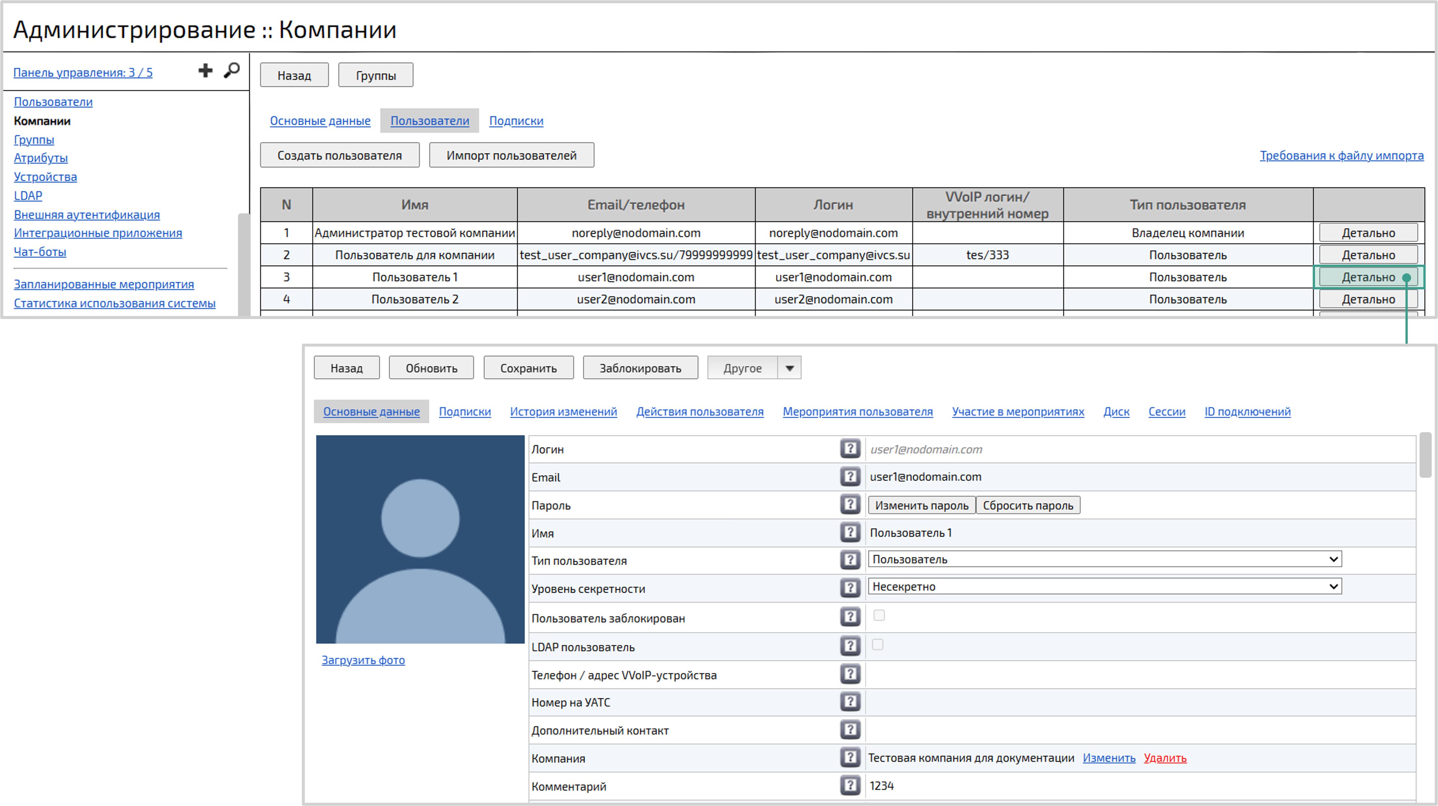The image size is (1438, 806).
Task: Click help icon next to Уровень секретности
Action: point(850,587)
